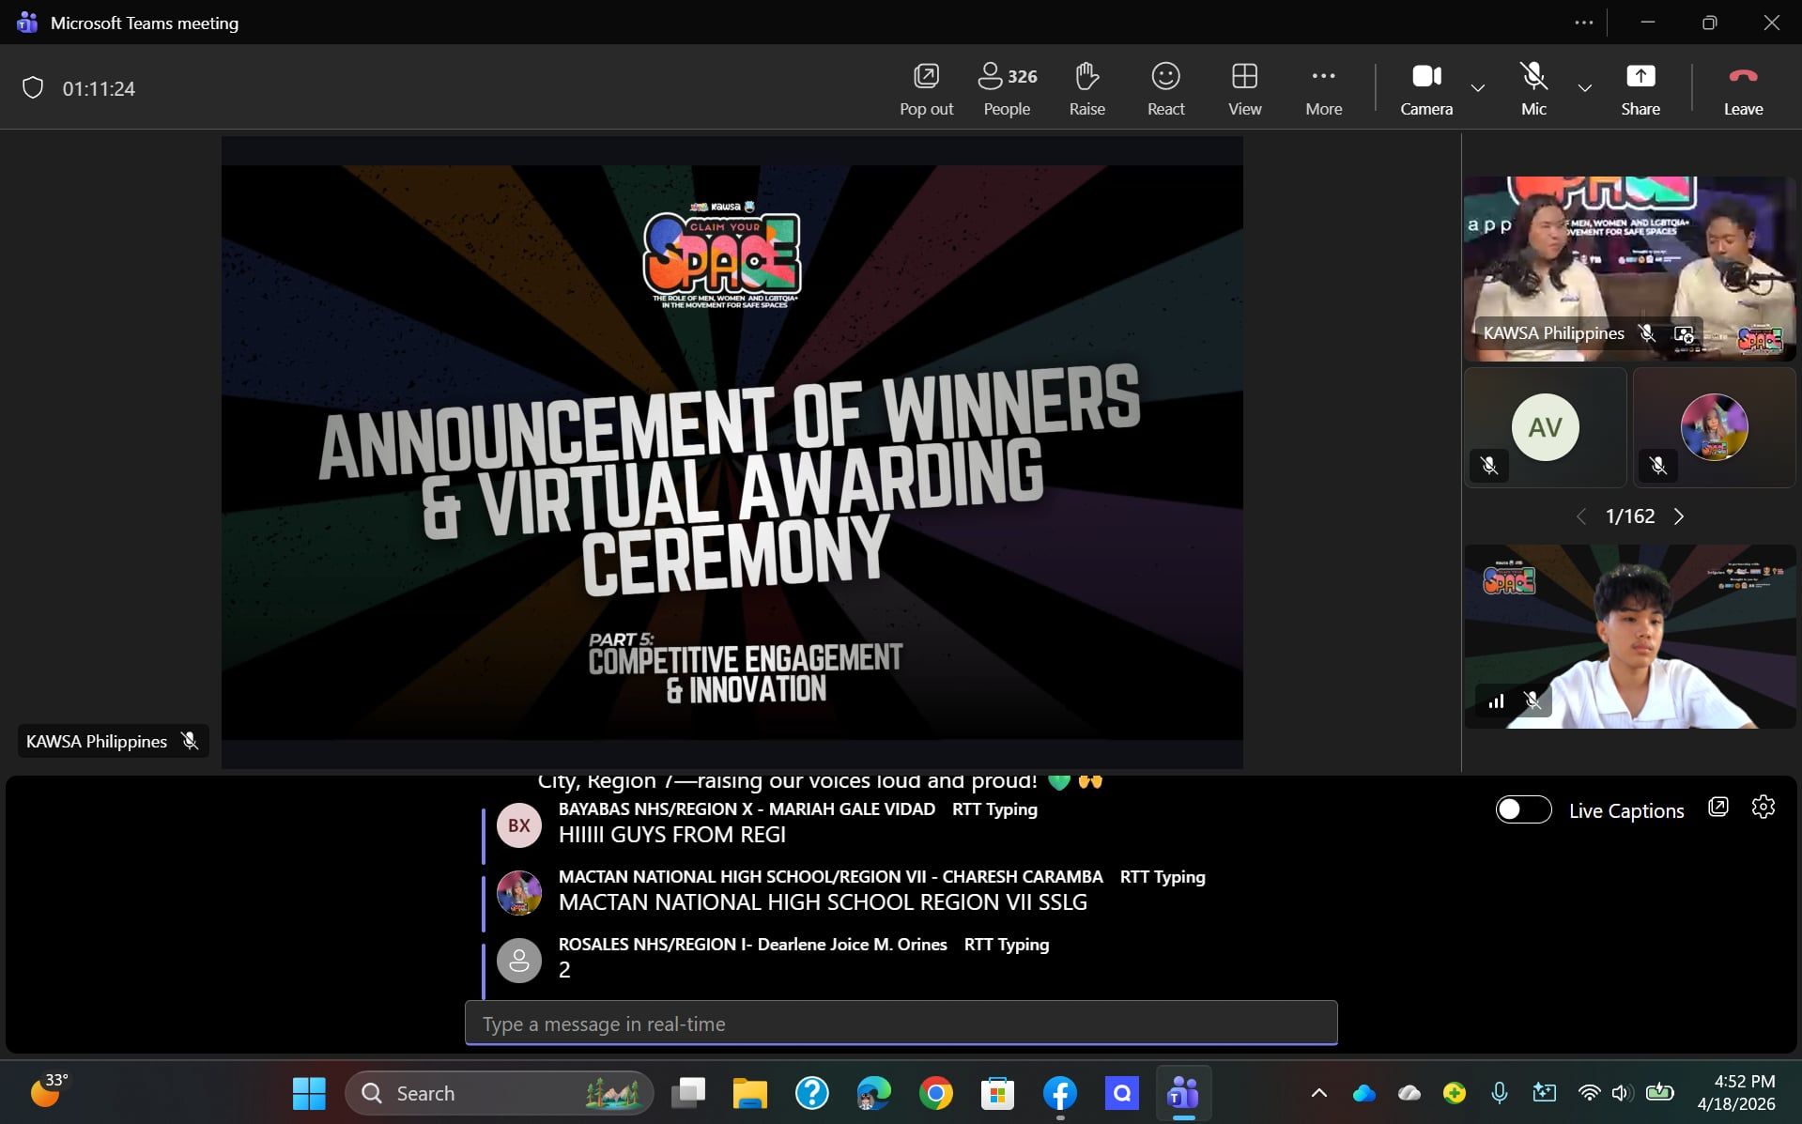This screenshot has height=1124, width=1802.
Task: Open the View layout options
Action: 1244,89
